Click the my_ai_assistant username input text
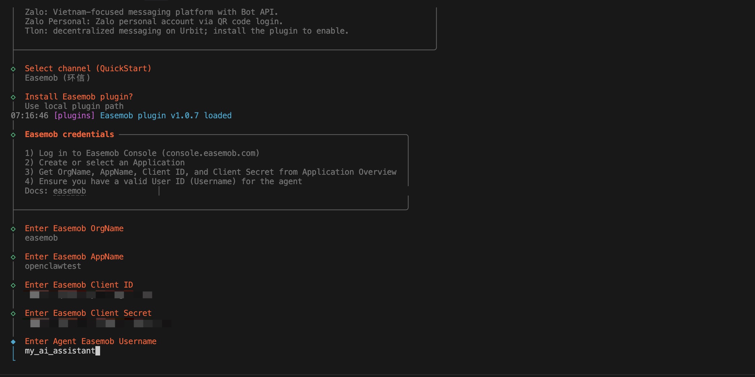755x377 pixels. tap(60, 351)
